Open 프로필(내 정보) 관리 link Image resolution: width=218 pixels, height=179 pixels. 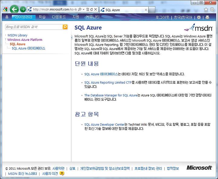(x=148, y=168)
